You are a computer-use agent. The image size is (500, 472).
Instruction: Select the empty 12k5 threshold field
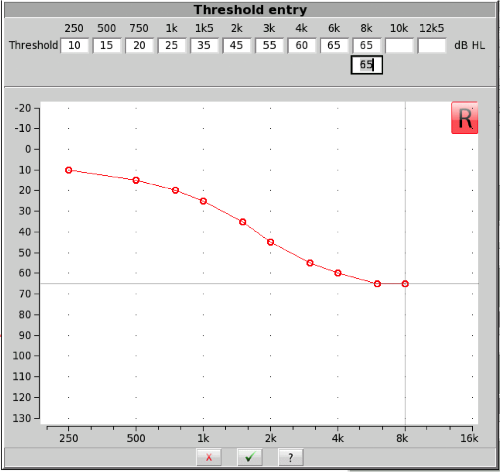point(432,45)
